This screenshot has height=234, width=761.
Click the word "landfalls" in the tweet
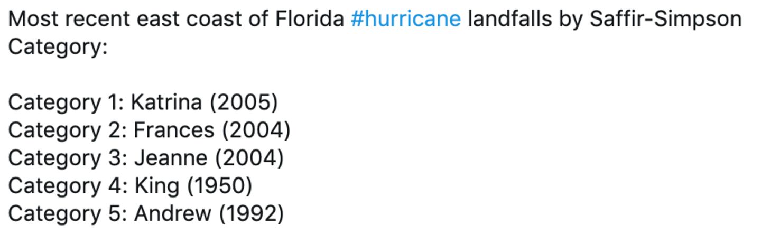[x=509, y=20]
